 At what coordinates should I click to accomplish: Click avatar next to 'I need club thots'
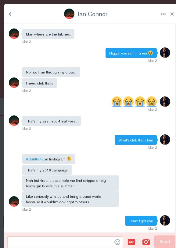pos(14,83)
